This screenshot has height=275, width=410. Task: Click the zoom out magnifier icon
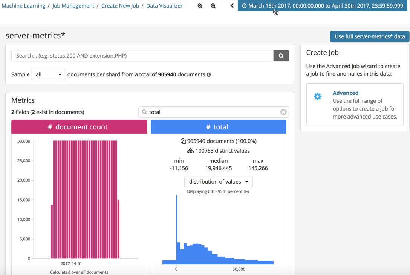coord(213,6)
